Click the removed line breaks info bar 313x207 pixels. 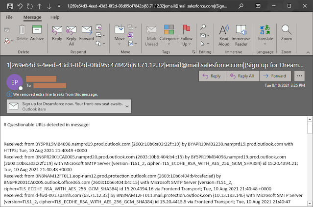[x=52, y=94]
